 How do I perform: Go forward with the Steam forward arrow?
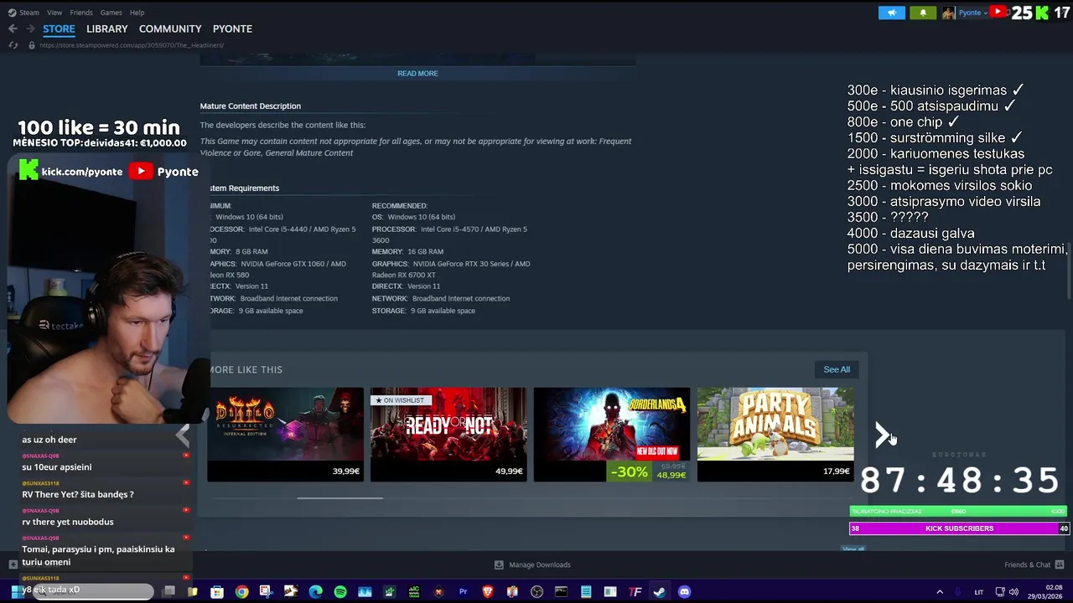point(30,28)
